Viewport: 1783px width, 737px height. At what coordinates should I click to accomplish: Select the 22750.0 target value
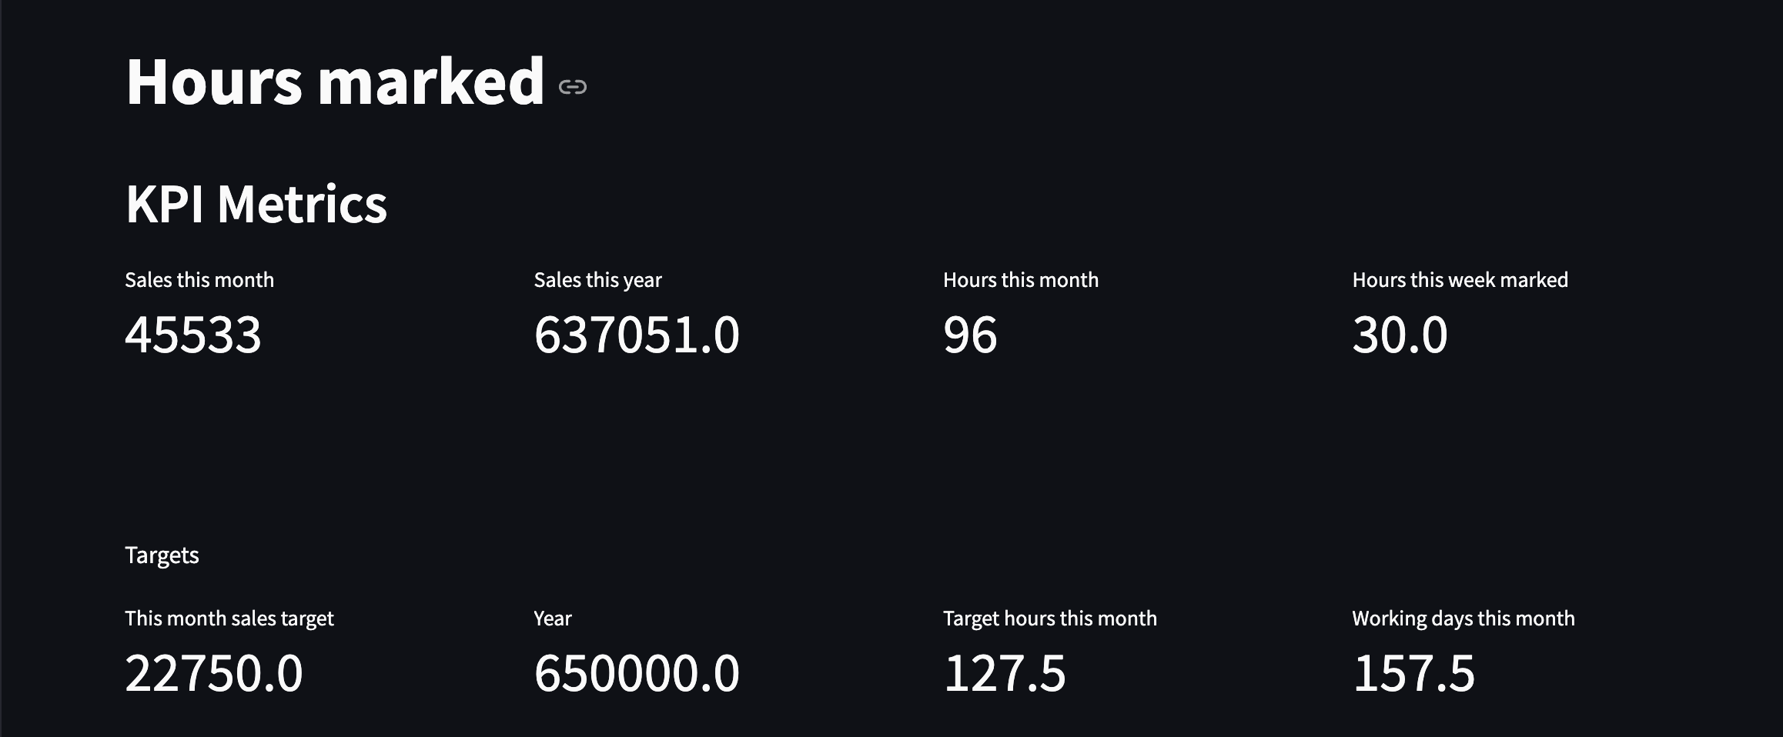click(214, 674)
